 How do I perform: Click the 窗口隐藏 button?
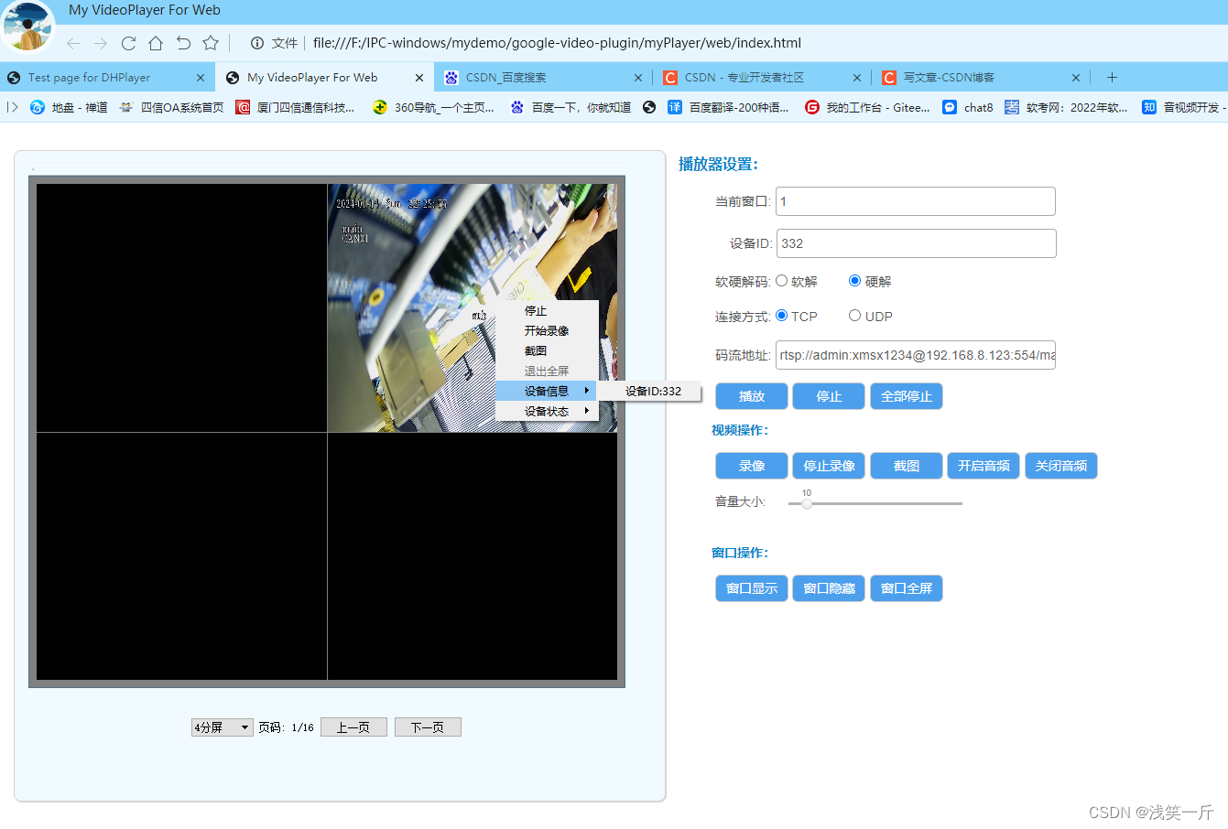(829, 588)
